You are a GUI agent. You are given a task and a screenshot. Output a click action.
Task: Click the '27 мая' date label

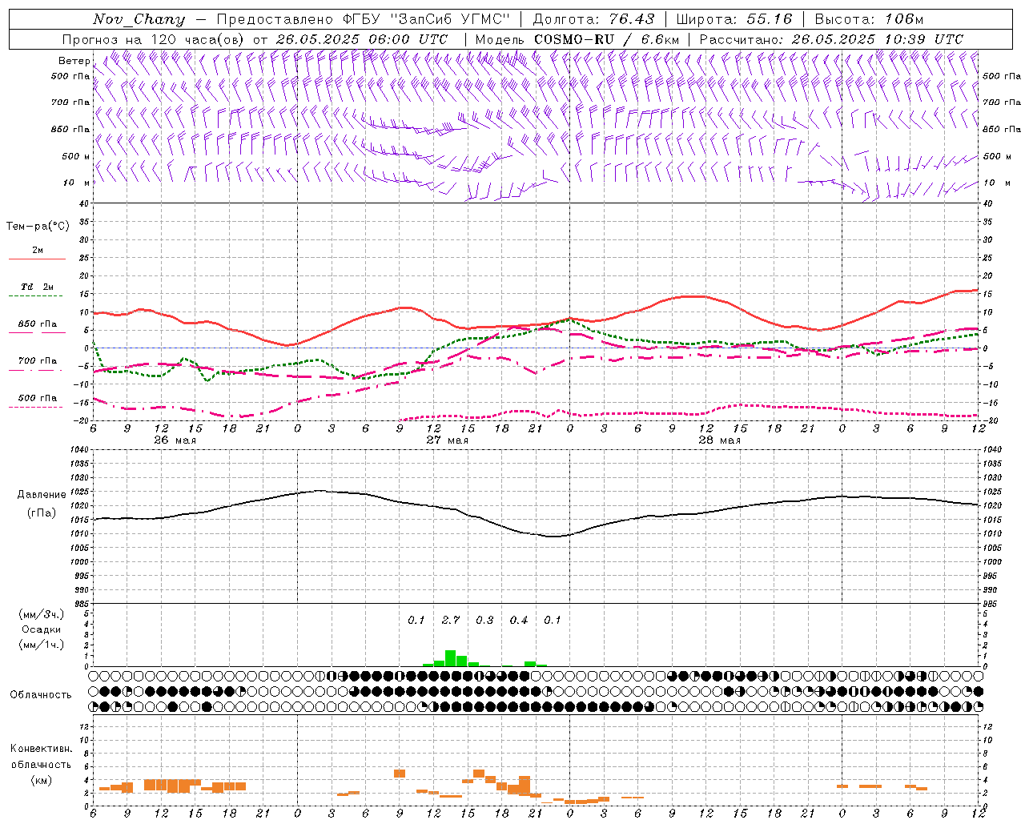[447, 440]
